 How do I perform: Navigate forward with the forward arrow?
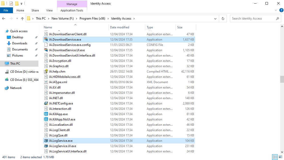tap(11, 19)
